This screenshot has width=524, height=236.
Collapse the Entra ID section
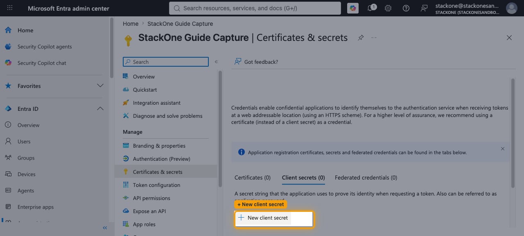[x=100, y=109]
